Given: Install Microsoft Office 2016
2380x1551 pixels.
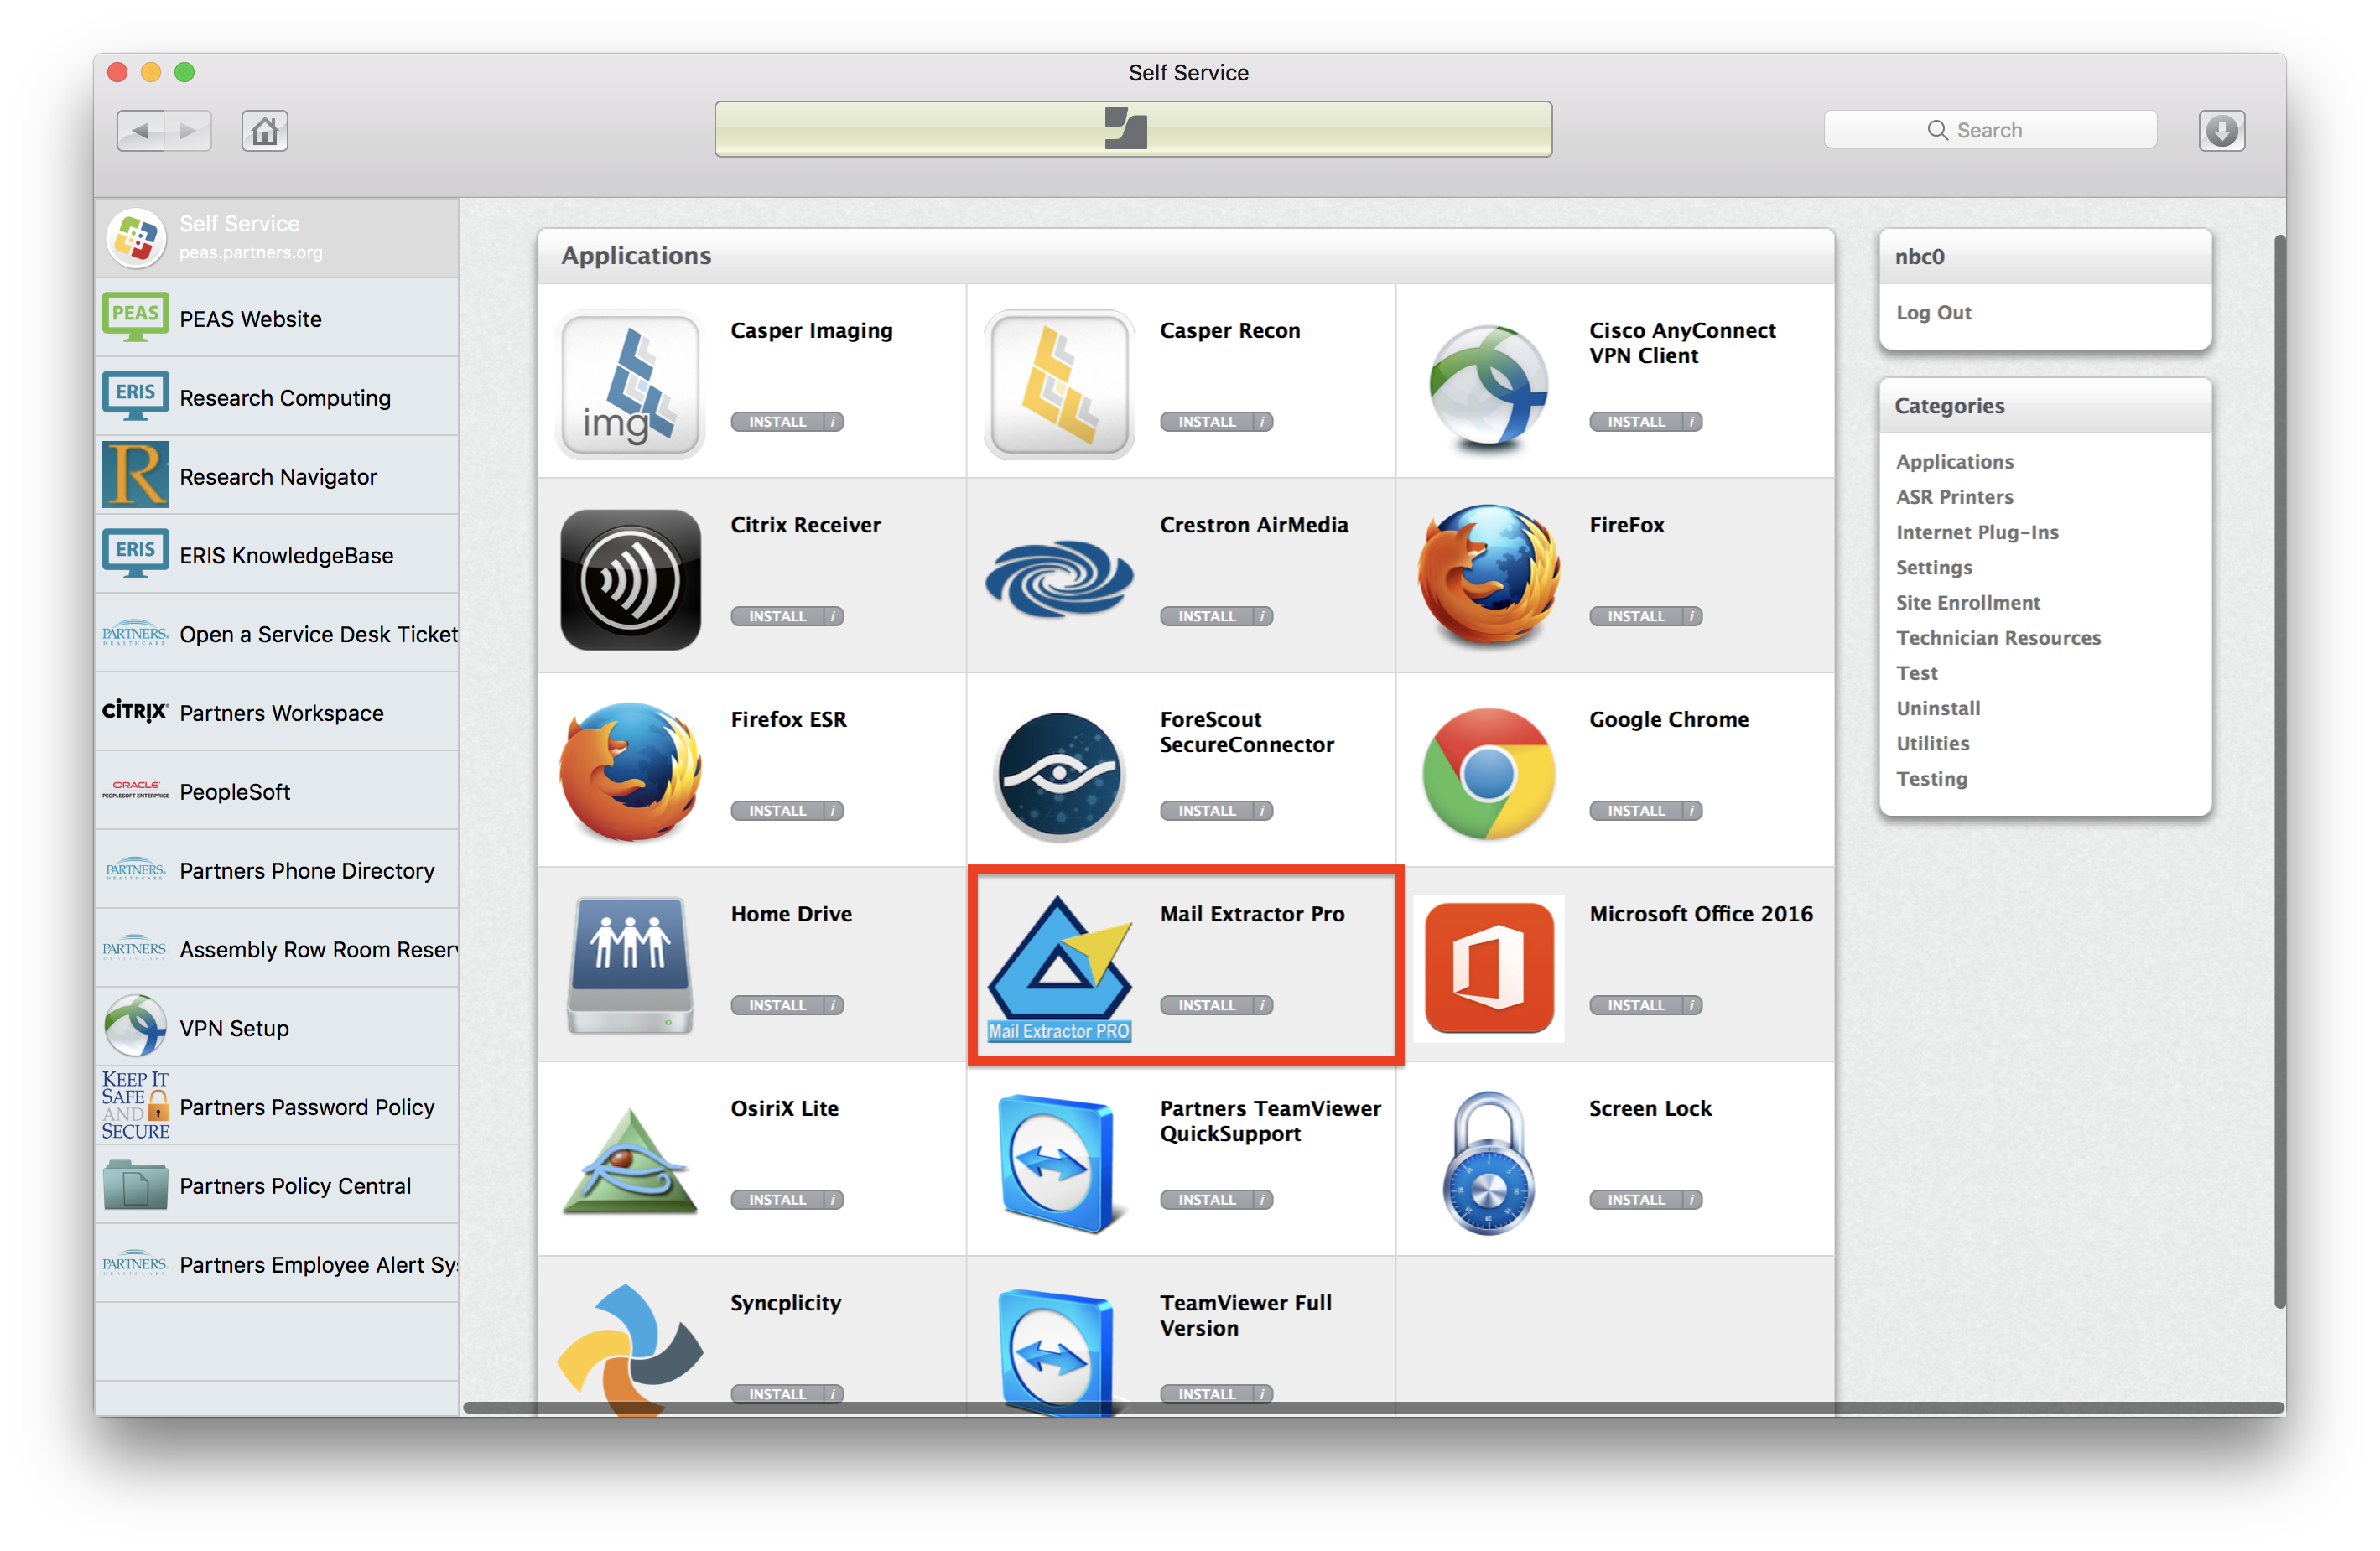Looking at the screenshot, I should (x=1636, y=1005).
